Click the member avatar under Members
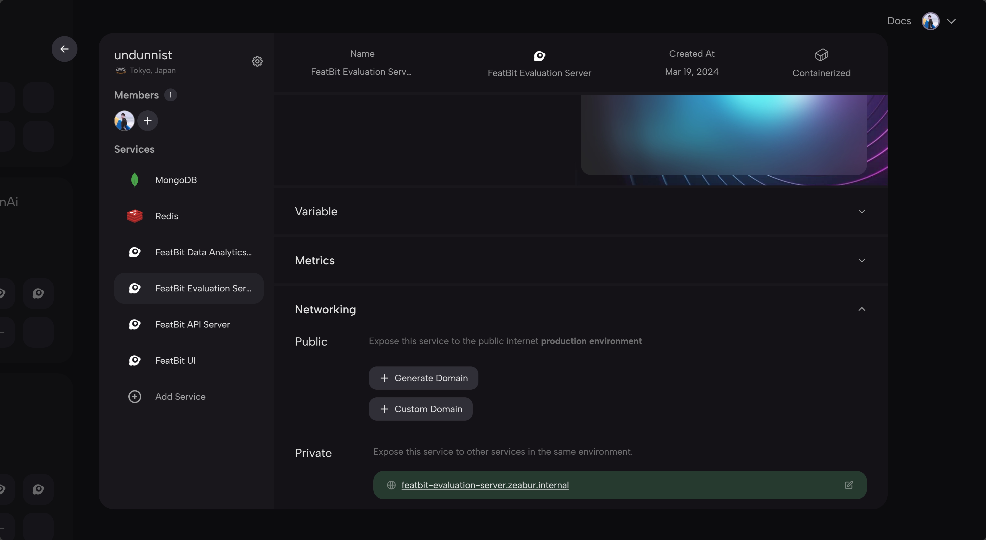986x540 pixels. 124,121
